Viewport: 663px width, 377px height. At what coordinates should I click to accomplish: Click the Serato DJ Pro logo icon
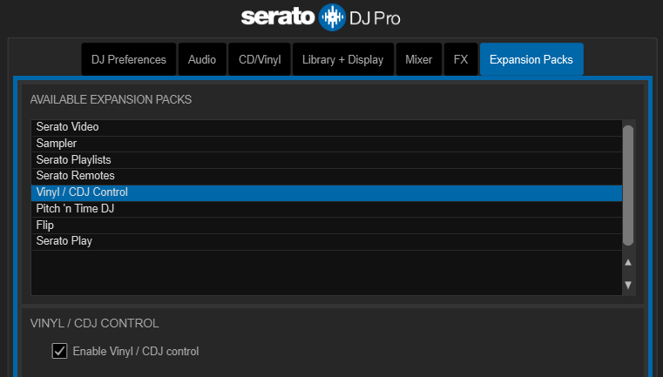332,17
